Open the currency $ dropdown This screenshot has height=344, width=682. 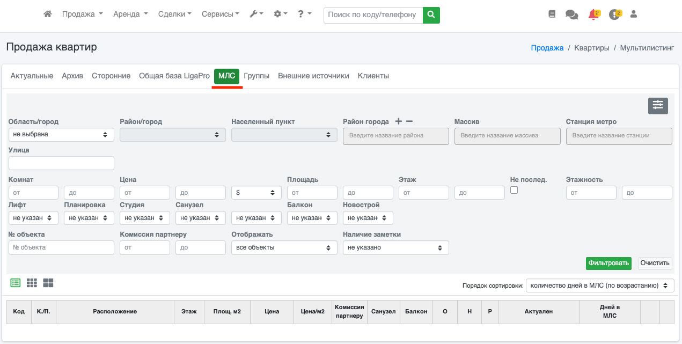coord(256,193)
